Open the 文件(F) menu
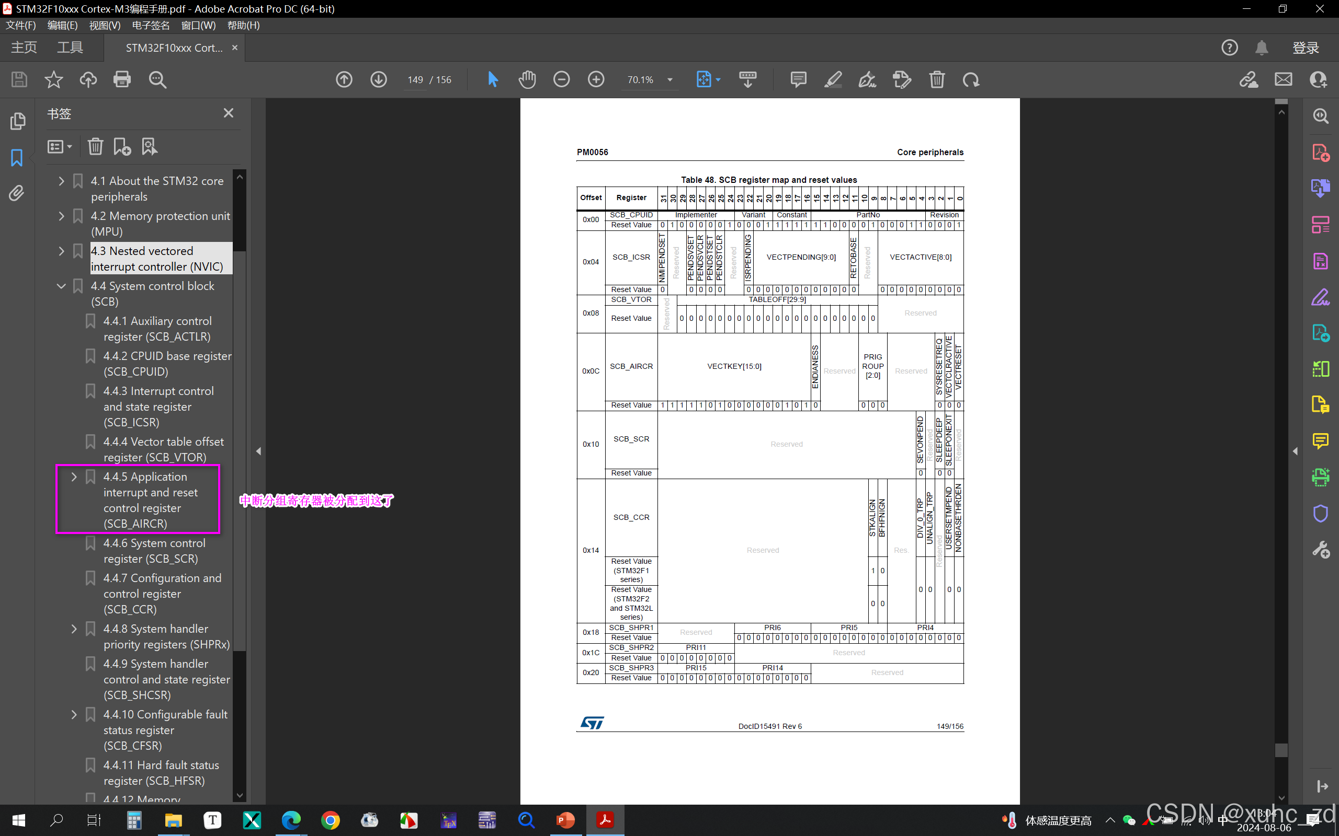This screenshot has width=1339, height=836. pos(21,26)
